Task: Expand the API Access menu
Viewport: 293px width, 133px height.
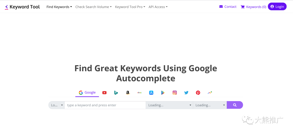Action: 158,7
